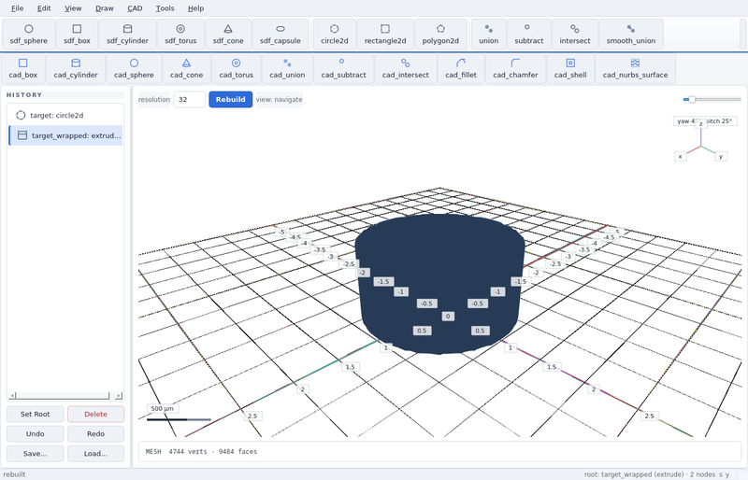Image resolution: width=748 pixels, height=480 pixels.
Task: Insert a cad_box primitive
Action: (22, 69)
